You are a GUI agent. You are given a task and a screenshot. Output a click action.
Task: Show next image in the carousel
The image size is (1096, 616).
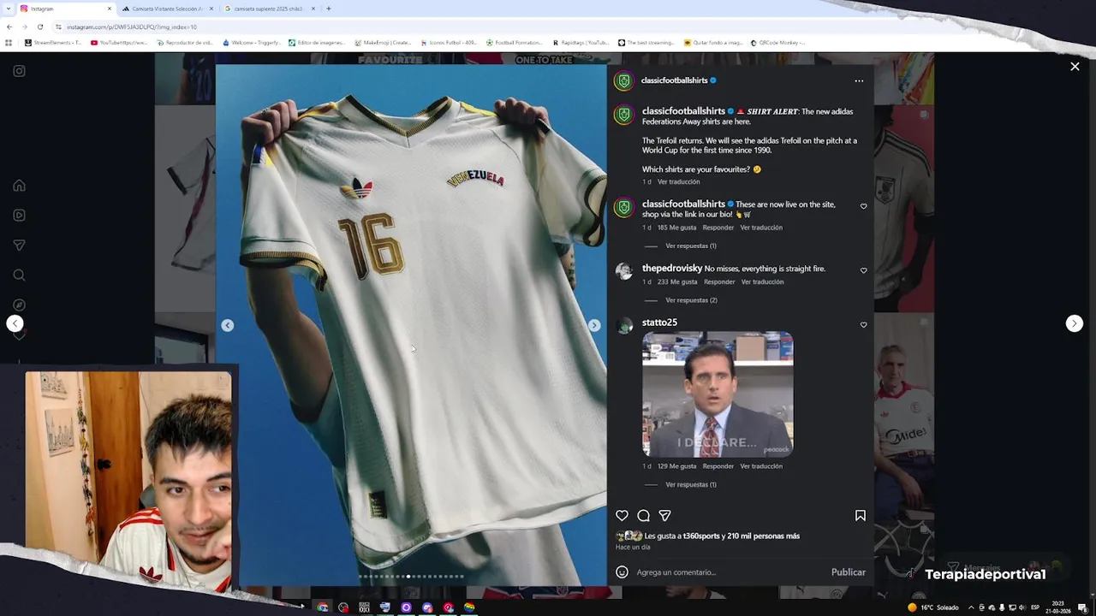point(594,325)
